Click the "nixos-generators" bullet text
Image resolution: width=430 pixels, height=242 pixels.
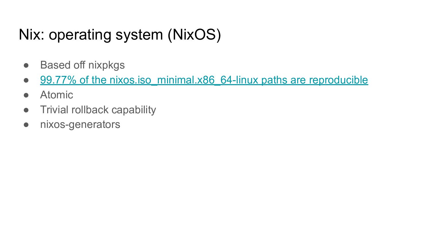point(80,124)
